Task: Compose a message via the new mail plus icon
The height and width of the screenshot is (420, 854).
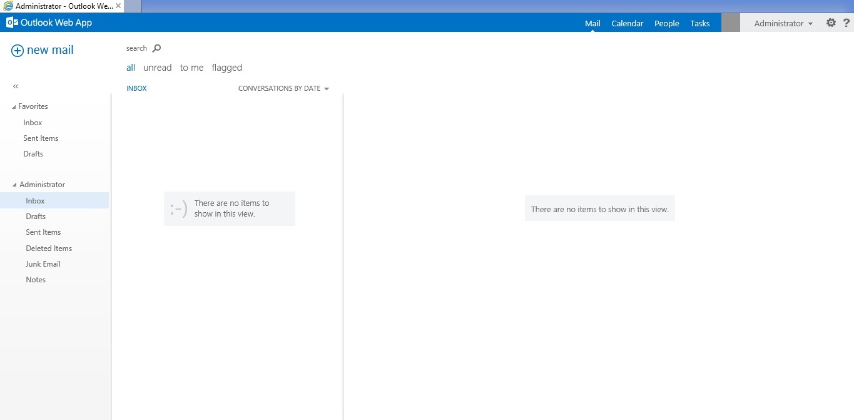Action: point(18,50)
